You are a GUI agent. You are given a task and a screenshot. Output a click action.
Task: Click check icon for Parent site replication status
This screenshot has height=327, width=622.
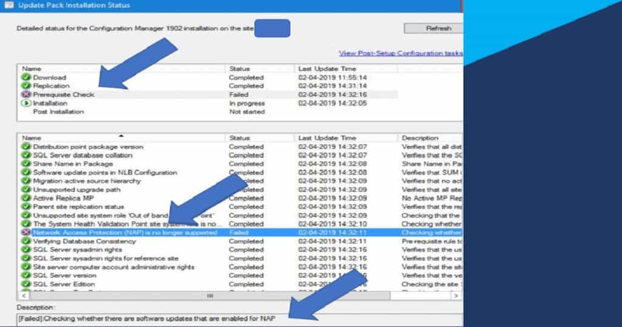point(26,207)
